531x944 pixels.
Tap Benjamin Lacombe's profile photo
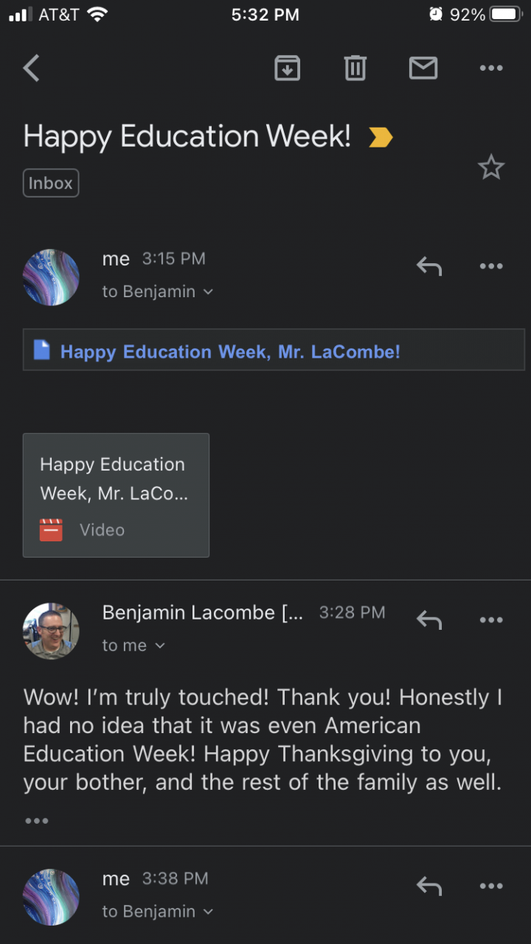pos(51,631)
